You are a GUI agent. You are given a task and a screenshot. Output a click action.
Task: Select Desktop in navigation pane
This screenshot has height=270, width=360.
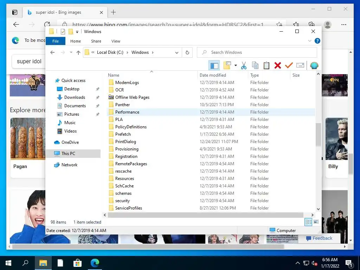tap(72, 89)
